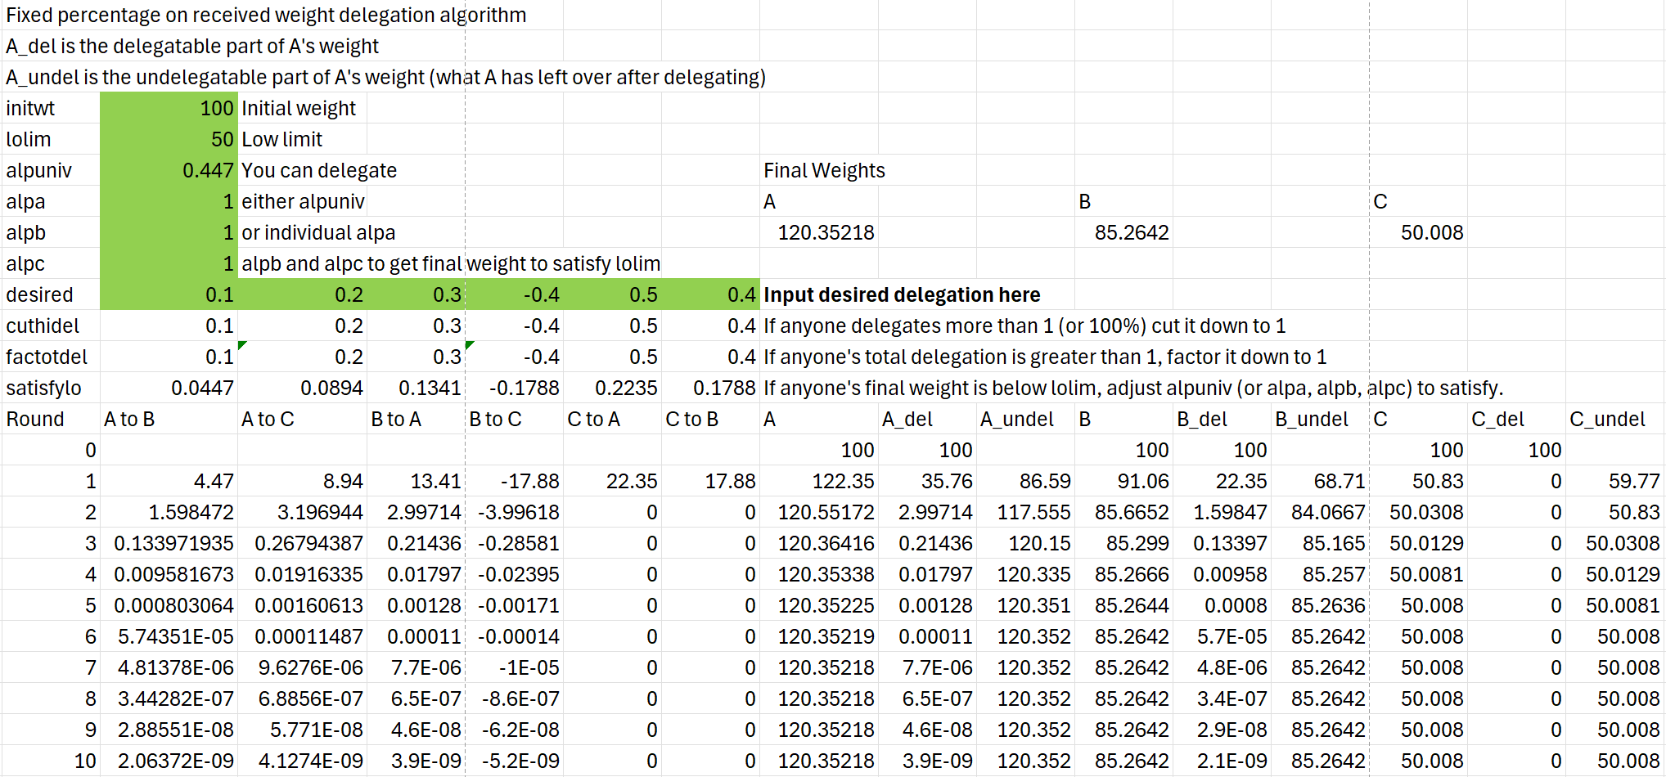Select the satisfylo value -0.1788
Viewport: 1666px width, 777px height.
[514, 388]
